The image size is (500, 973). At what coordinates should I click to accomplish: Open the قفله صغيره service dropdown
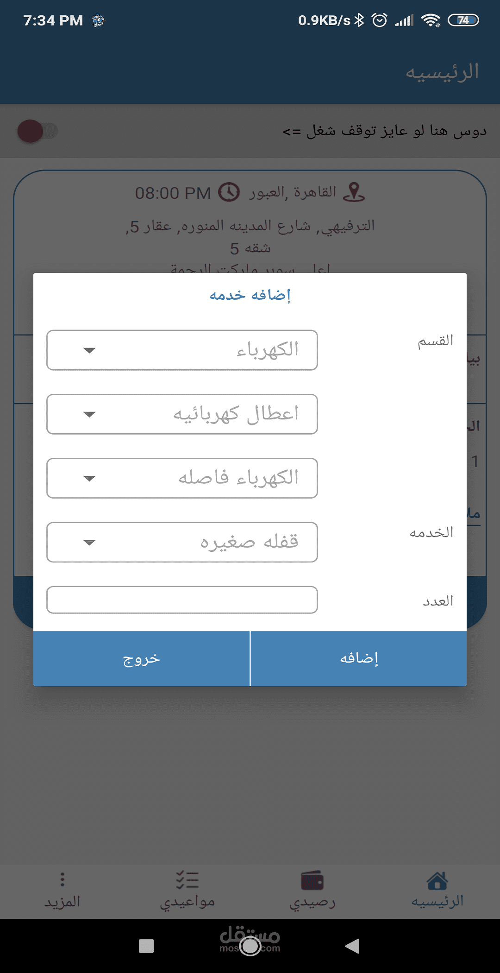tap(182, 542)
